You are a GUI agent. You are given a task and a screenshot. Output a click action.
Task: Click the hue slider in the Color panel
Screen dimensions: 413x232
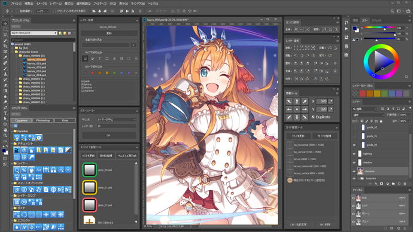pyautogui.click(x=379, y=28)
